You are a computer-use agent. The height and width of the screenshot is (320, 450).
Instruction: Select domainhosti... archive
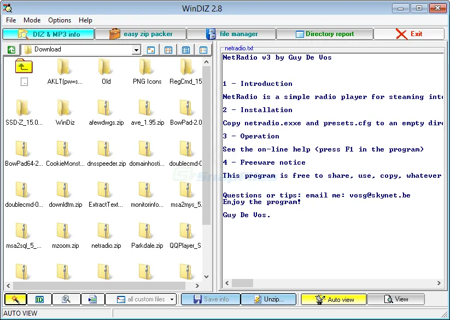click(147, 153)
